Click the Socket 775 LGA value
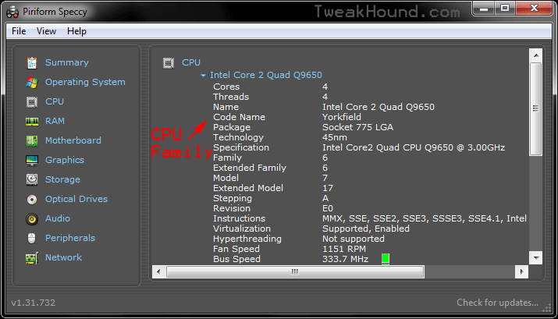Image resolution: width=558 pixels, height=319 pixels. tap(357, 127)
